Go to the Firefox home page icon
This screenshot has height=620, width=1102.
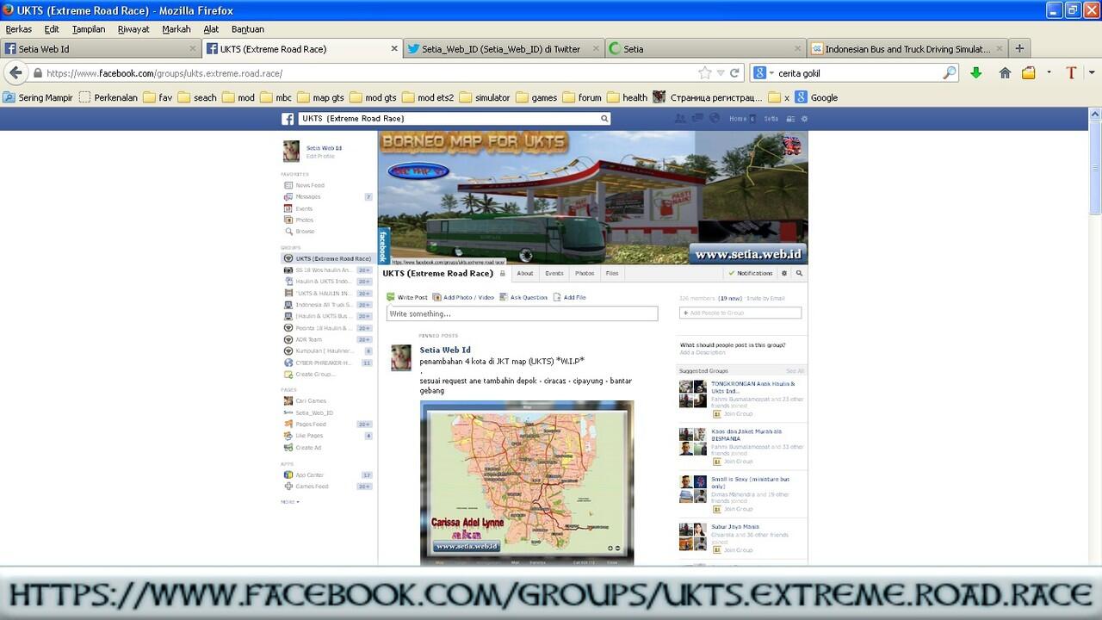1005,73
